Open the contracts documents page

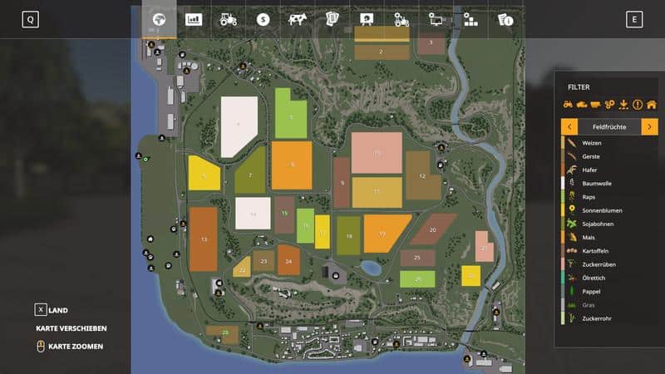[x=332, y=20]
